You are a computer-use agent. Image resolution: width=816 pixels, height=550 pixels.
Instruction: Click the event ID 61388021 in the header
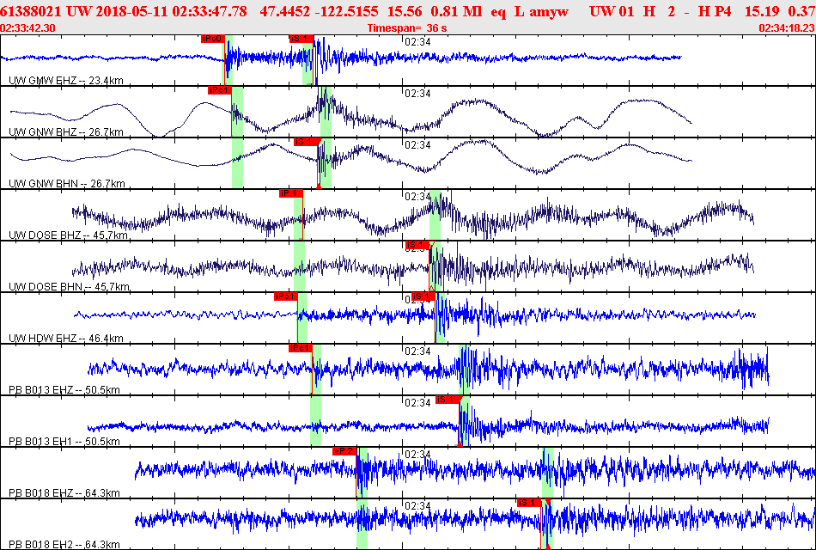point(31,11)
